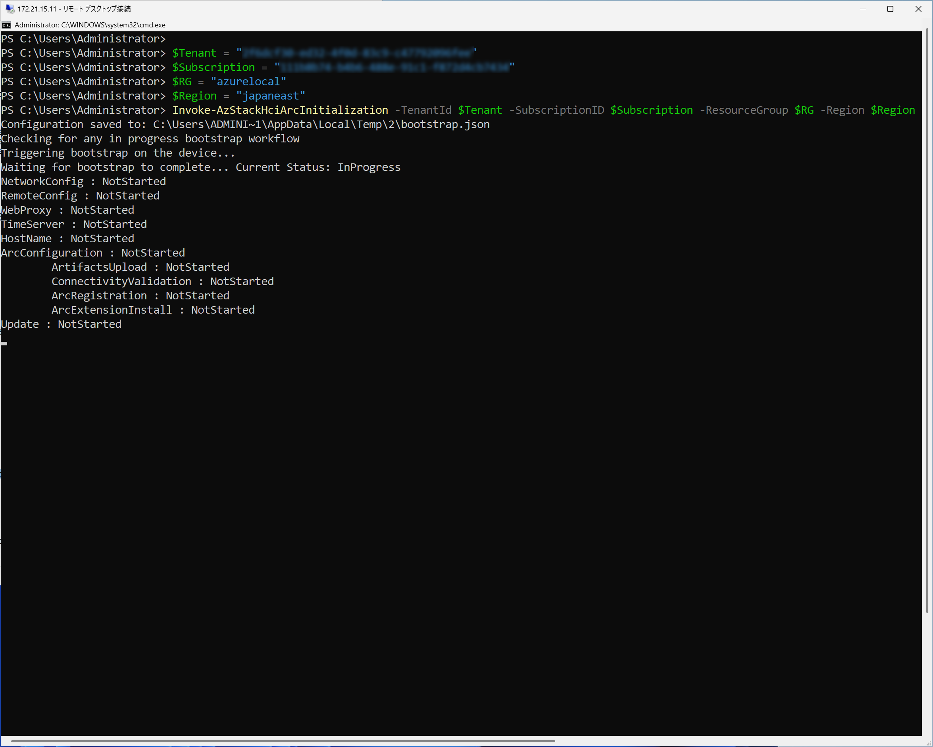Click the resize grip in bottom-right corner
The width and height of the screenshot is (933, 747).
coord(928,743)
